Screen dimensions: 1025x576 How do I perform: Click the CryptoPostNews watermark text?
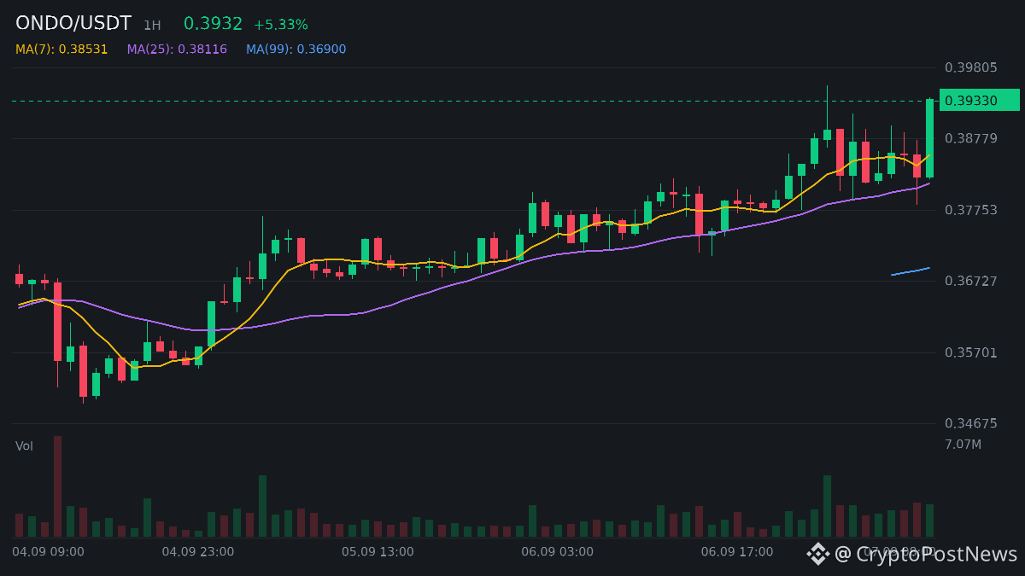coord(926,554)
